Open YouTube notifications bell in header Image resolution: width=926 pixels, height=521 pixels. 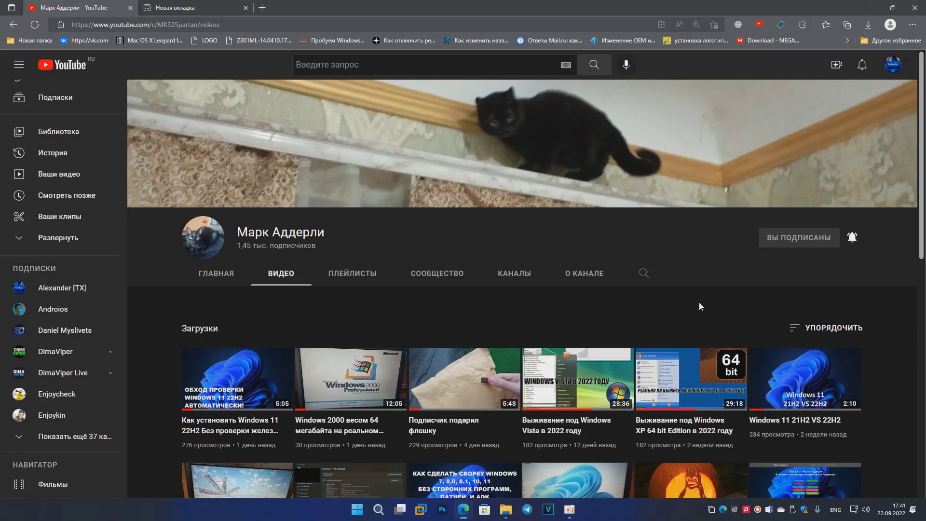pyautogui.click(x=862, y=65)
